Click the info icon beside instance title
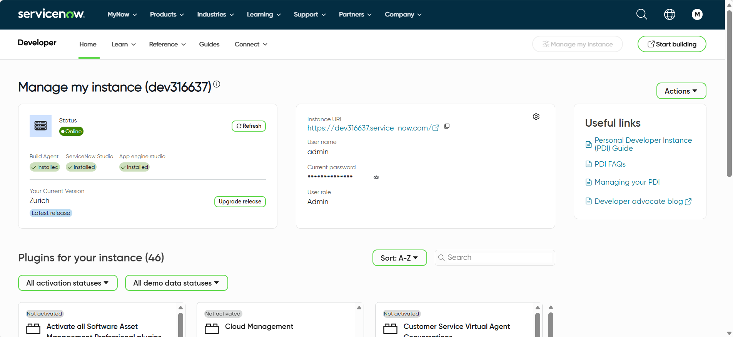 [217, 84]
